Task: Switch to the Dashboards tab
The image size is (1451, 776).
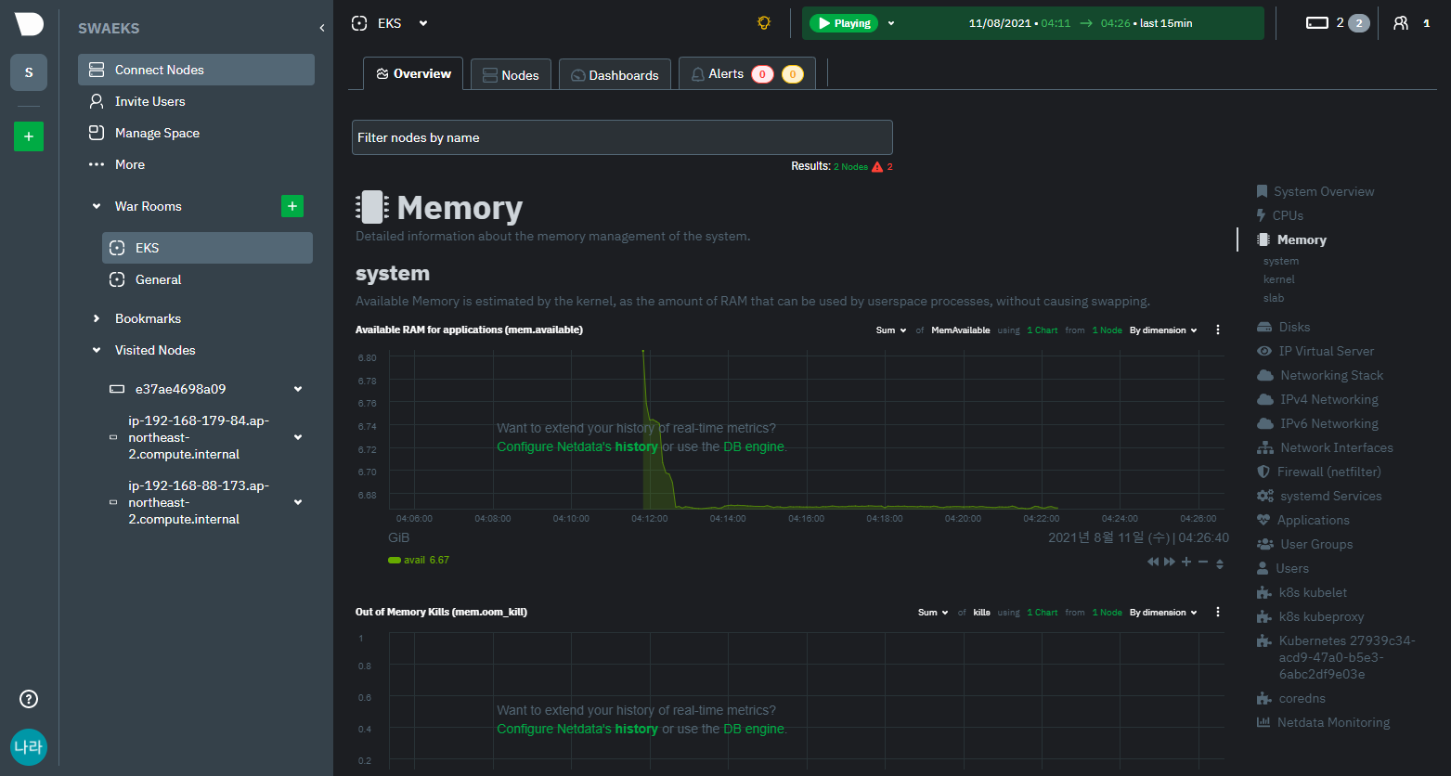Action: click(x=615, y=75)
